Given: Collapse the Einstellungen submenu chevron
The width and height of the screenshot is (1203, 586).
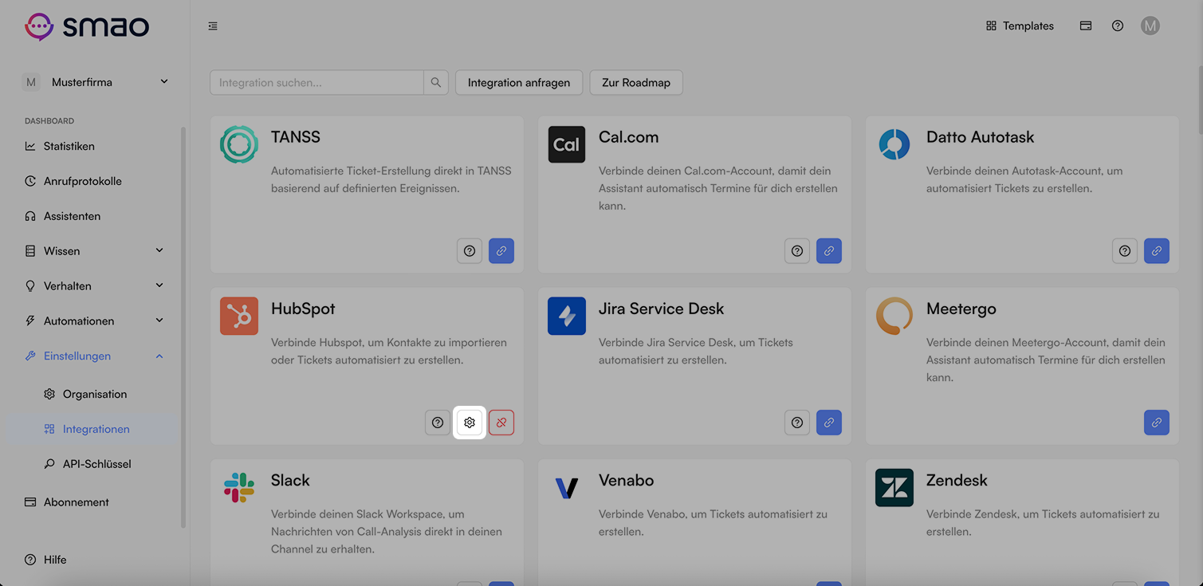Looking at the screenshot, I should (159, 356).
